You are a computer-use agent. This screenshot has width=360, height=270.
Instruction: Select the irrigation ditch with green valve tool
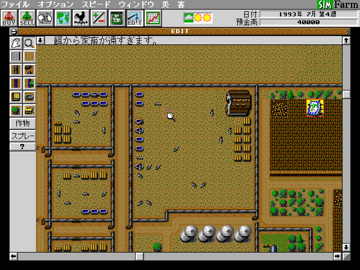click(x=29, y=83)
